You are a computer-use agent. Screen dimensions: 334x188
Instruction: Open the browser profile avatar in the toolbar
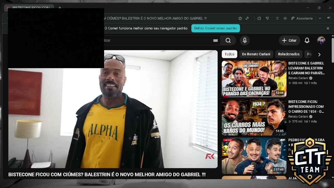tap(329, 18)
